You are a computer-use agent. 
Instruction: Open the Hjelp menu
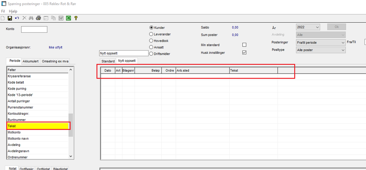click(13, 11)
